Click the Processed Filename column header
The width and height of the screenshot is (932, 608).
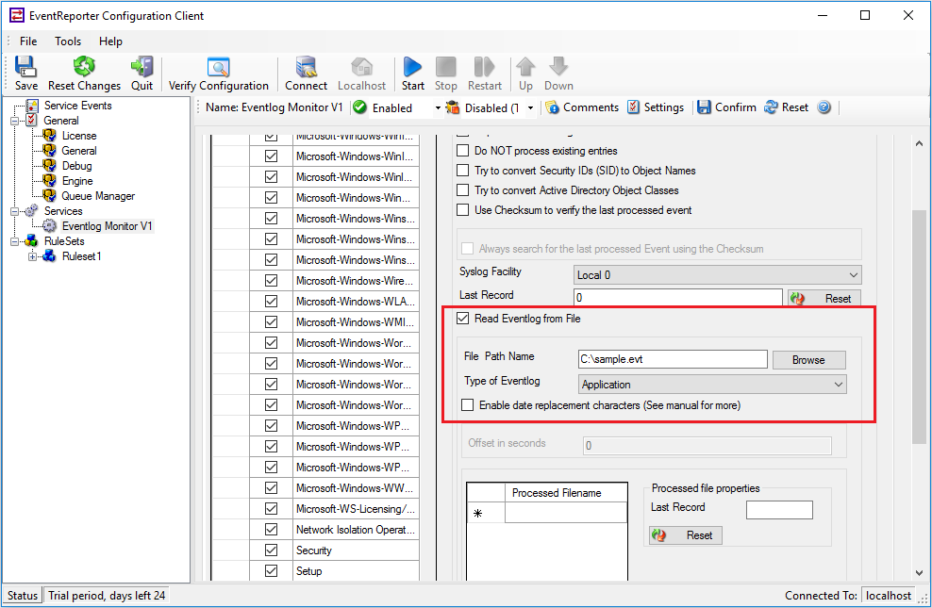click(x=566, y=493)
